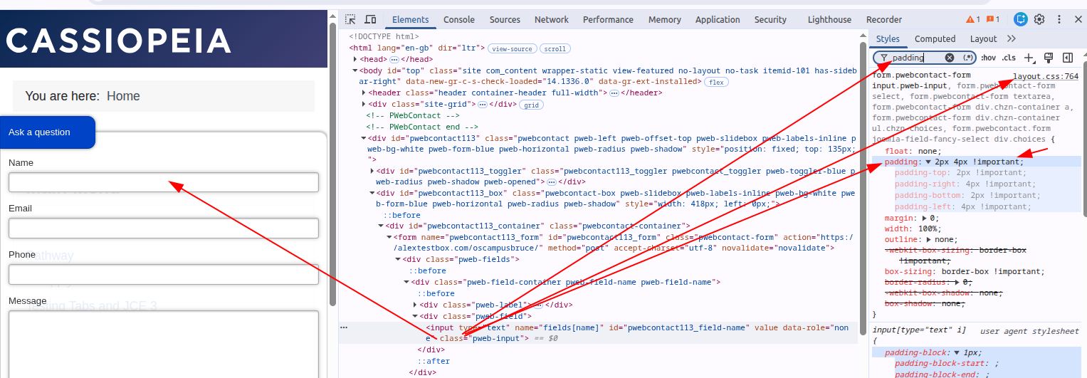Open the Network tab
Screen dimensions: 1087x378
(552, 19)
